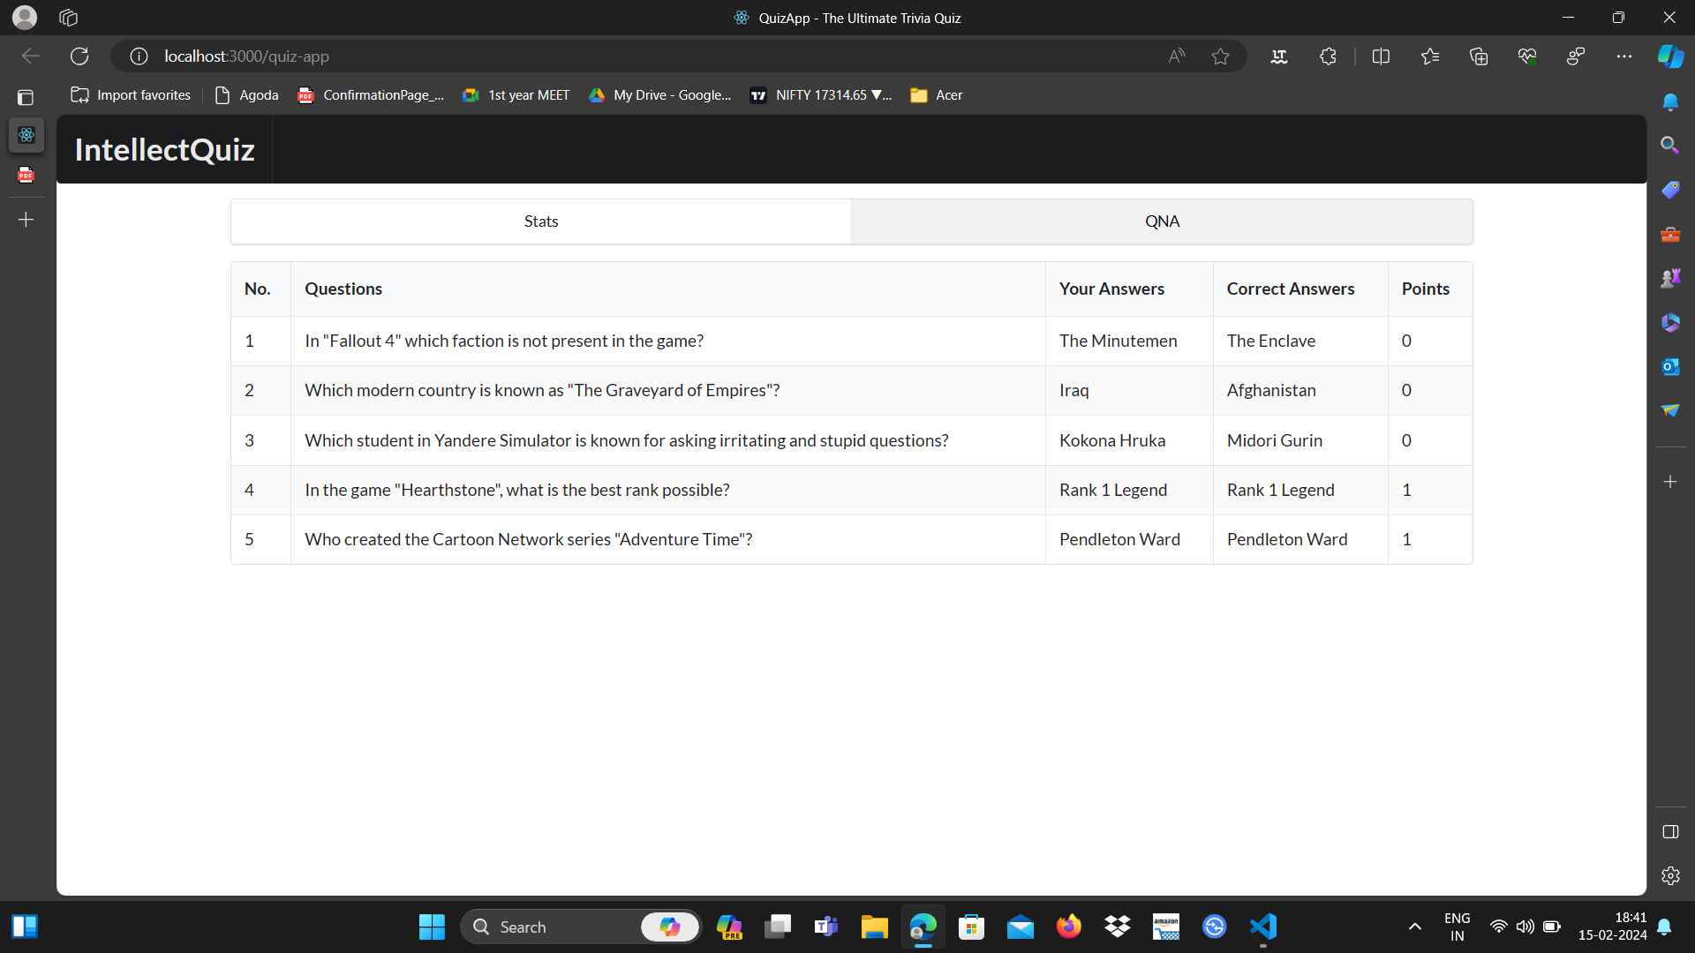Image resolution: width=1695 pixels, height=953 pixels.
Task: Open sidebar notifications bell
Action: (x=1670, y=102)
